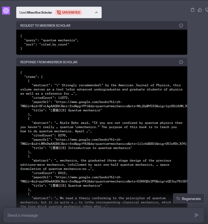The width and height of the screenshot is (208, 224).
Task: Open info icon for Request to MixerBox Scholar
Action: [x=181, y=26]
